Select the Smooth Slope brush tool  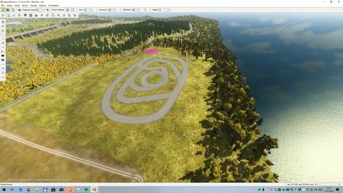[x=3, y=39]
